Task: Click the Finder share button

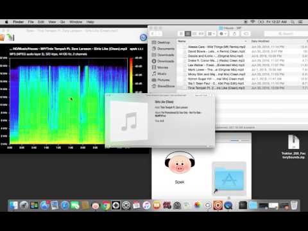Action: [234, 34]
